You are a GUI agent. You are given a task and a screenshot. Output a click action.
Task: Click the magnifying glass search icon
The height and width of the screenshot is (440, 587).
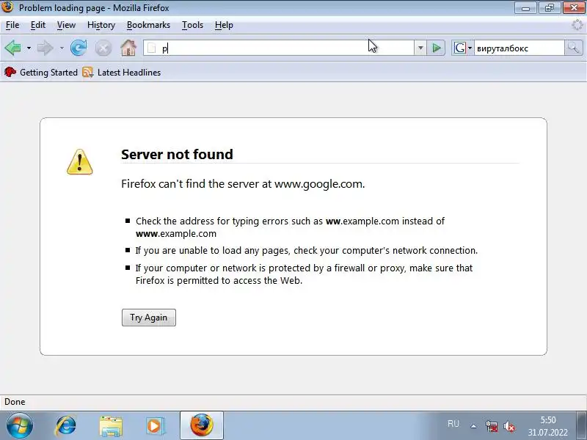[574, 48]
